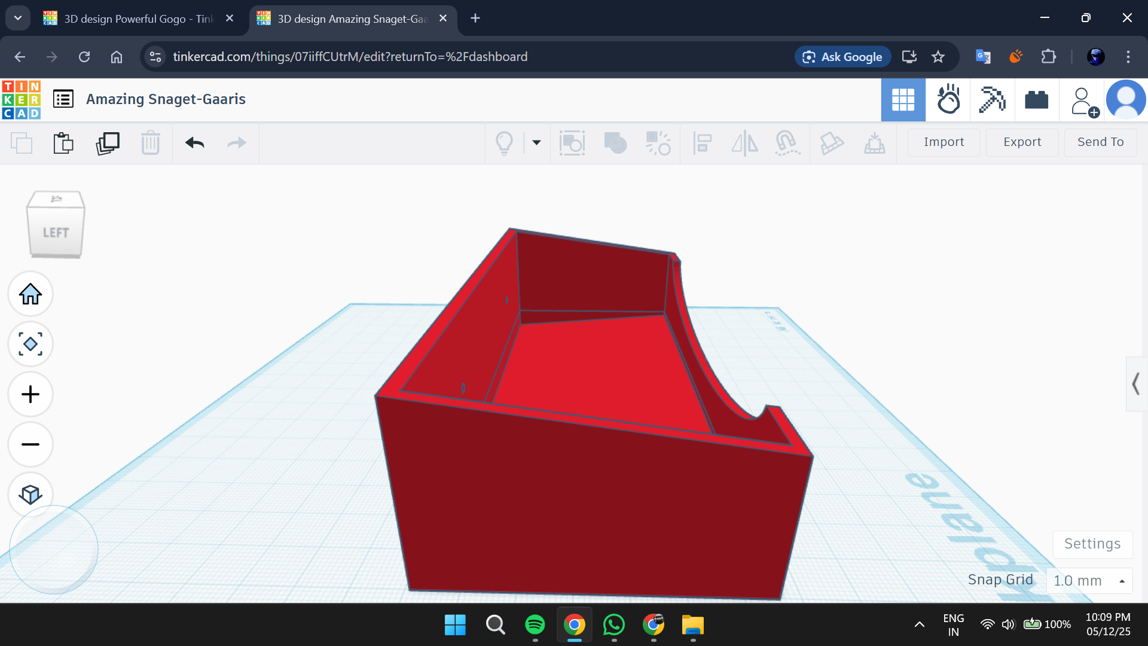
Task: Click the Mirror tool icon
Action: 744,143
